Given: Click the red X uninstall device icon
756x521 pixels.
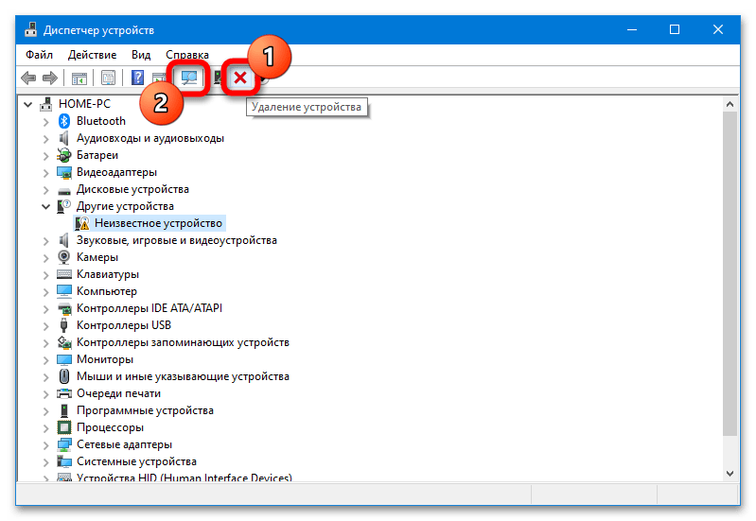Looking at the screenshot, I should (x=240, y=78).
